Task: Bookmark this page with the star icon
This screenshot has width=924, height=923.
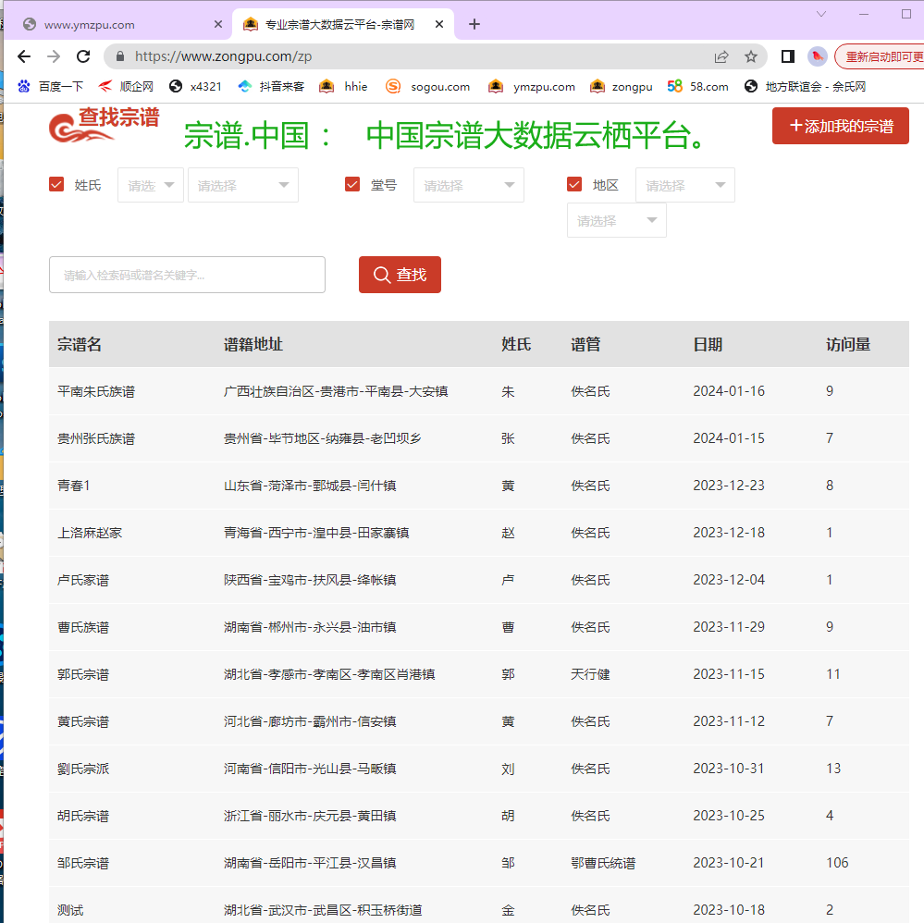Action: [751, 56]
